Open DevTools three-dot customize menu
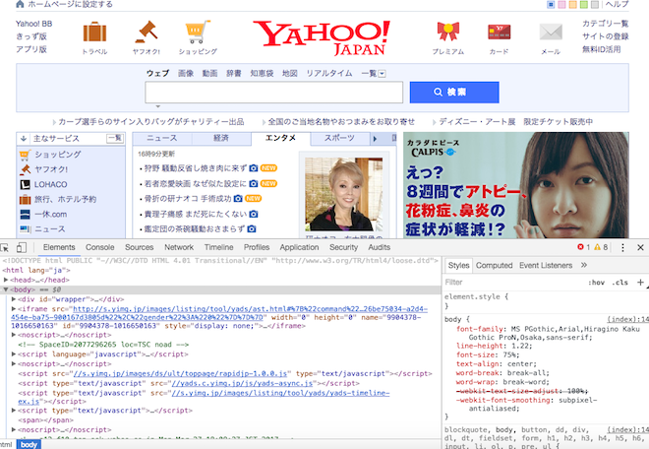The width and height of the screenshot is (649, 449). click(622, 247)
